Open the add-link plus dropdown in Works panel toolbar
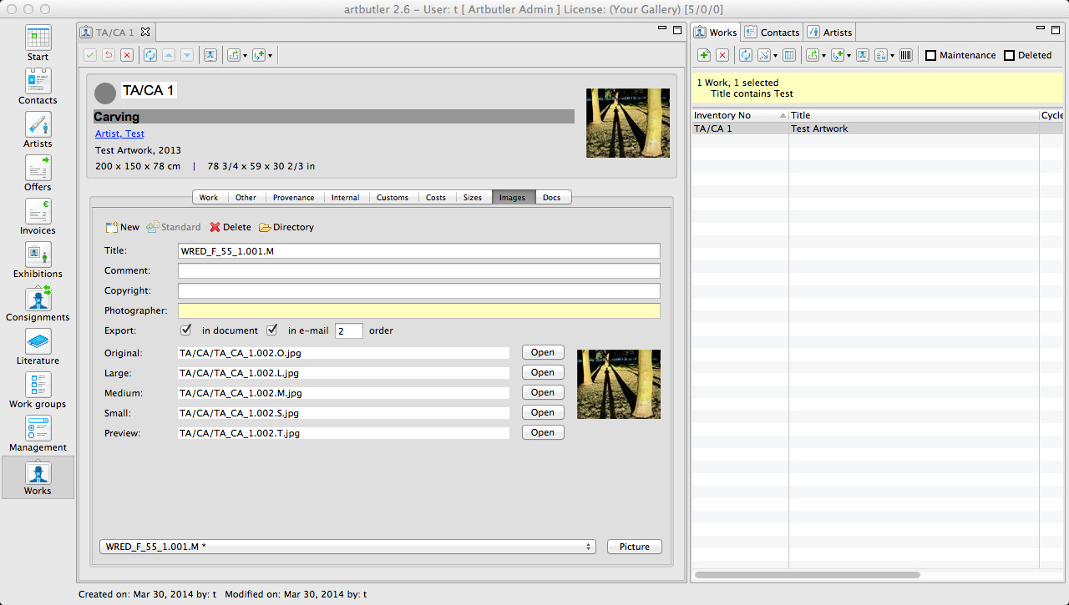 click(849, 56)
